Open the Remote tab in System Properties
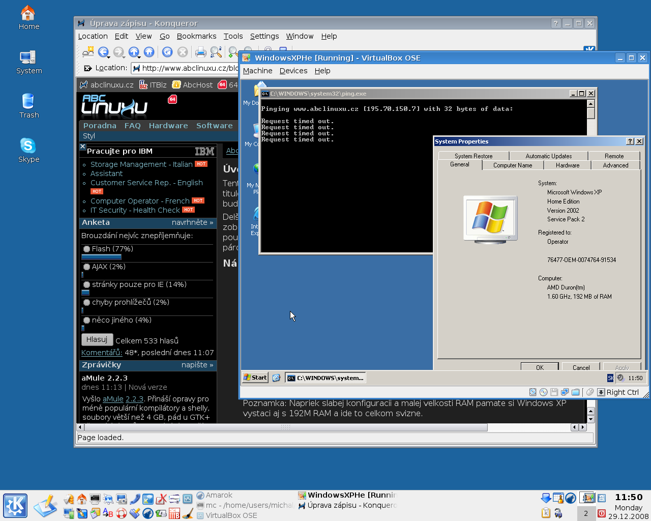651x521 pixels. 614,156
